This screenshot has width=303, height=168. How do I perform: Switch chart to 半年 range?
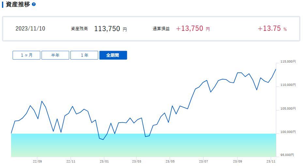[55, 55]
